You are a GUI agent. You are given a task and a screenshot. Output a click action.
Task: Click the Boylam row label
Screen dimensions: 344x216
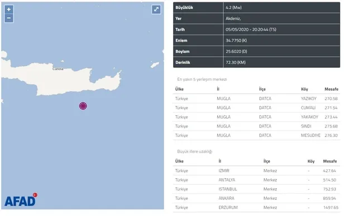(x=182, y=52)
